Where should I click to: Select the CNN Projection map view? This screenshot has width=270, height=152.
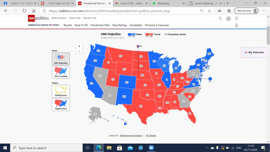click(61, 59)
